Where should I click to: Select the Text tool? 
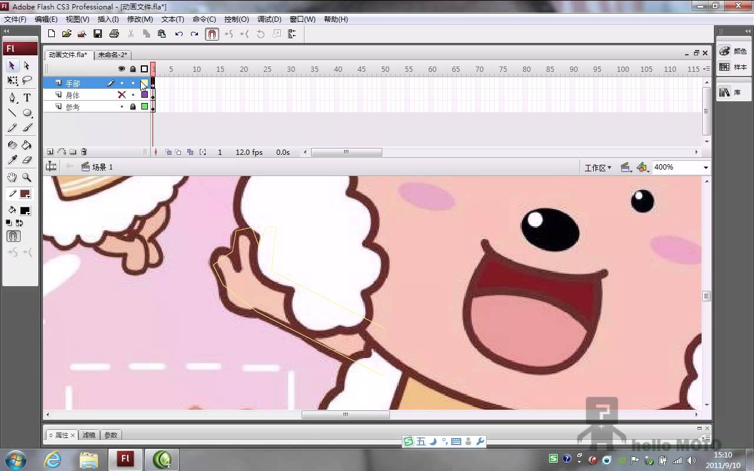27,98
